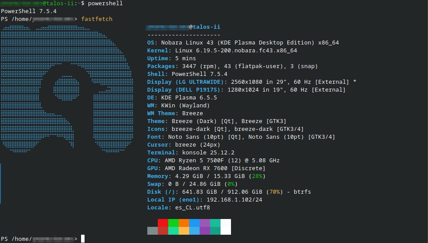
Task: Click the Swap line '0 B / 24.86 GiB'
Action: [x=193, y=184]
